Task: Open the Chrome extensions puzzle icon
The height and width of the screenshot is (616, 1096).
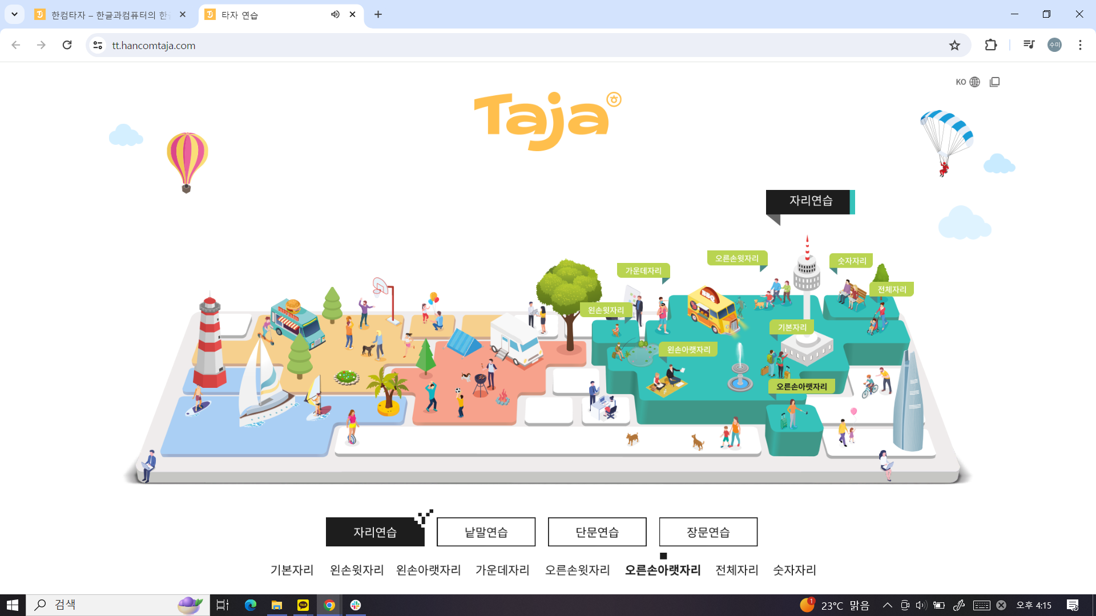Action: (x=991, y=45)
